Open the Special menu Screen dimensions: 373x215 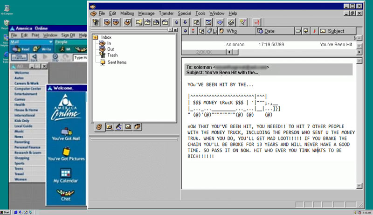184,14
